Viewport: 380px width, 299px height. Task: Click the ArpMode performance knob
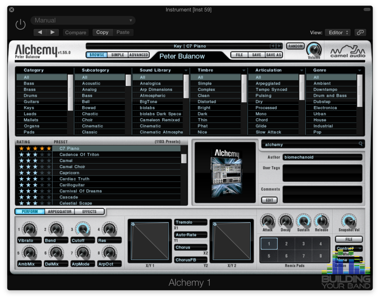[83, 253]
